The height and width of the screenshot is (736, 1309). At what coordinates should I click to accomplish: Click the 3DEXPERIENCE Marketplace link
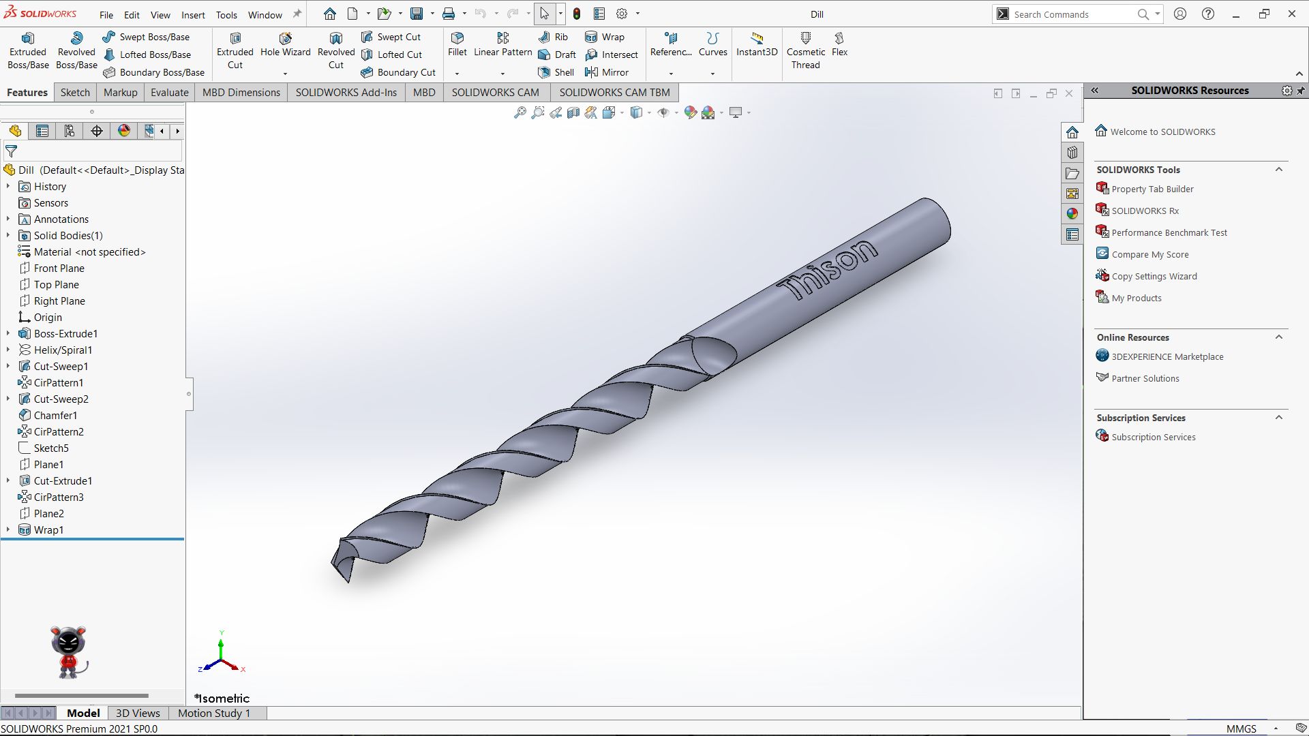coord(1167,357)
